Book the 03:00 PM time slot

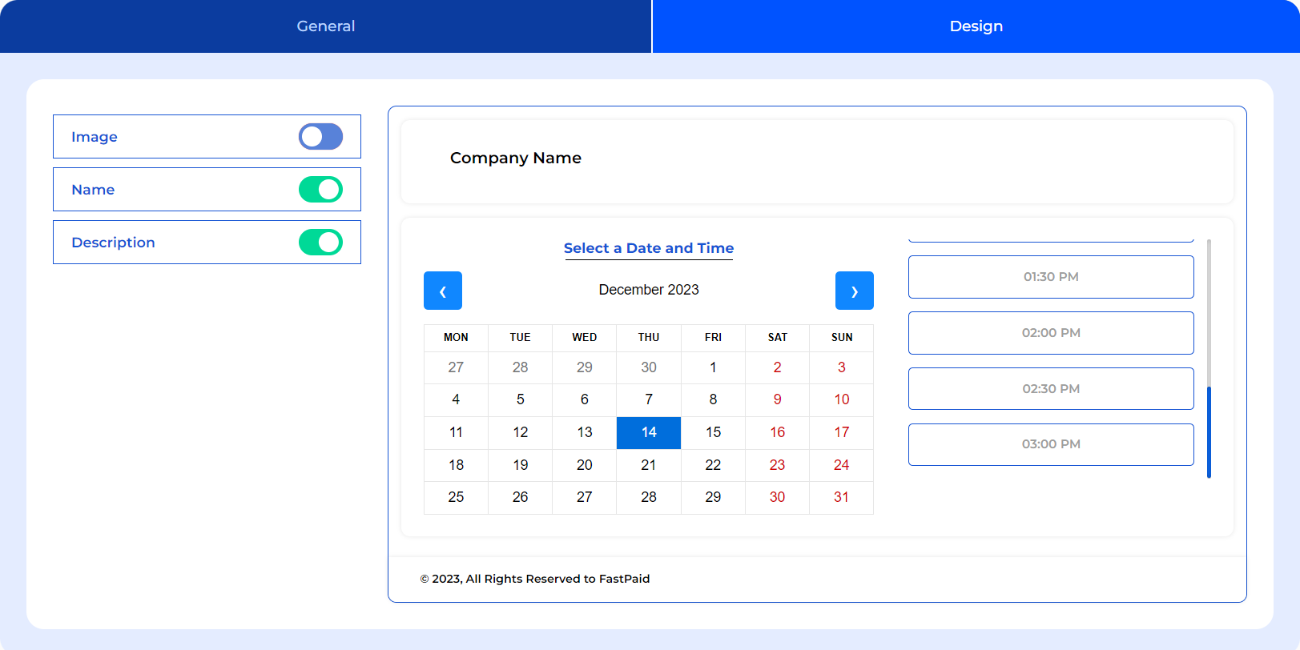pyautogui.click(x=1051, y=444)
